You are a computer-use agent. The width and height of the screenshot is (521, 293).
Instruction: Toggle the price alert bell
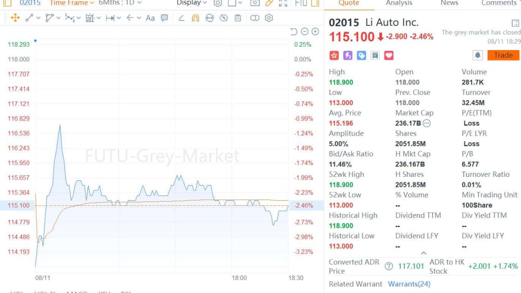pyautogui.click(x=478, y=55)
